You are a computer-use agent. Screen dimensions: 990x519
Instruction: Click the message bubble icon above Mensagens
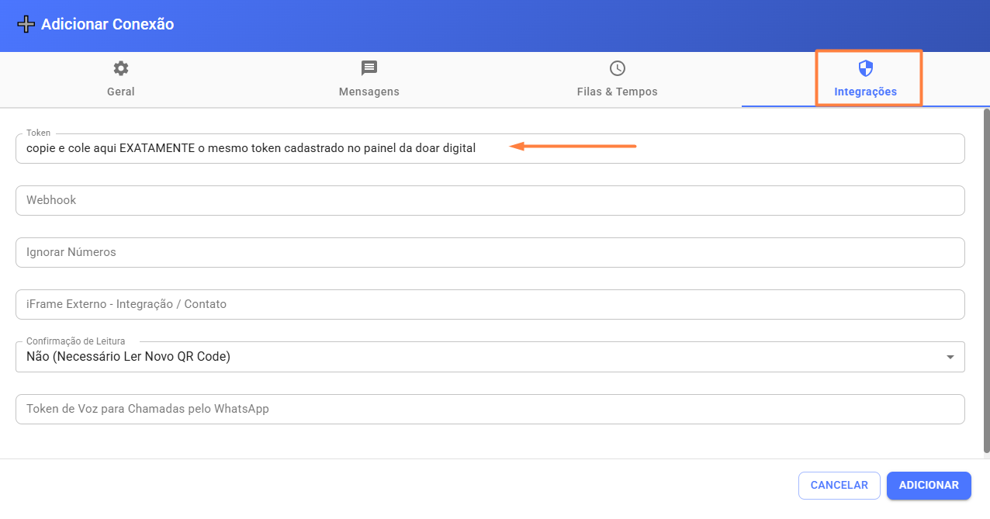coord(369,68)
